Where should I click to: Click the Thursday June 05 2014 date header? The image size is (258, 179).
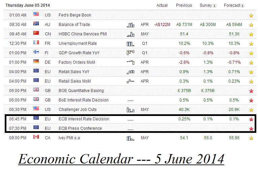28,5
